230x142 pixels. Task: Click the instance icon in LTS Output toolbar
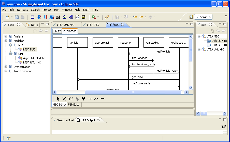pos(224,126)
